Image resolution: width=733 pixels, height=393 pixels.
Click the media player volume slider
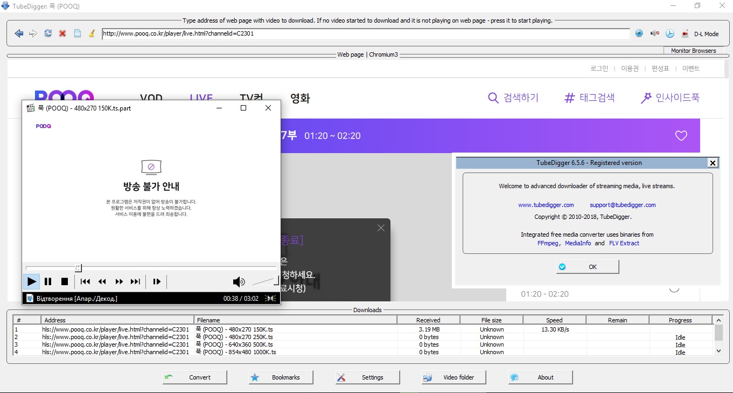click(266, 281)
